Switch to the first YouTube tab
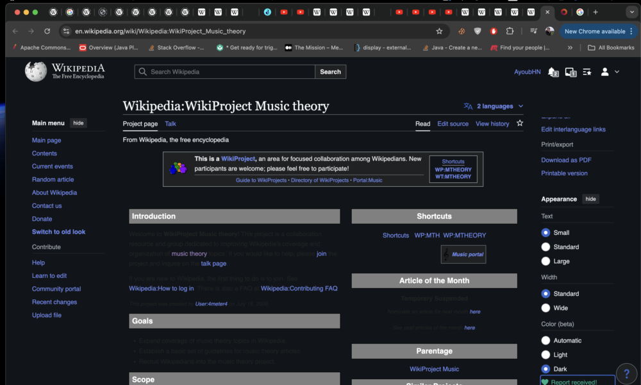The height and width of the screenshot is (385, 641). [x=284, y=12]
